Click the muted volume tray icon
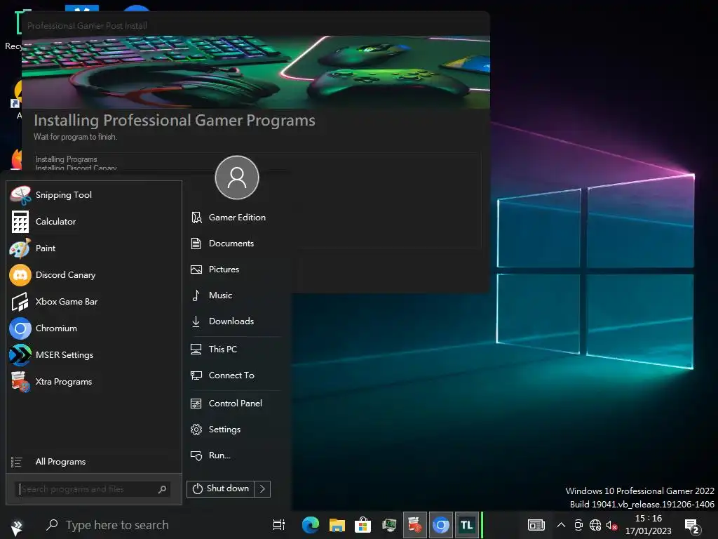 click(x=611, y=525)
